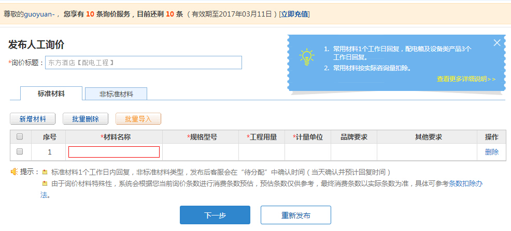Click the second hint bullet icon
511x231 pixels.
click(x=45, y=183)
